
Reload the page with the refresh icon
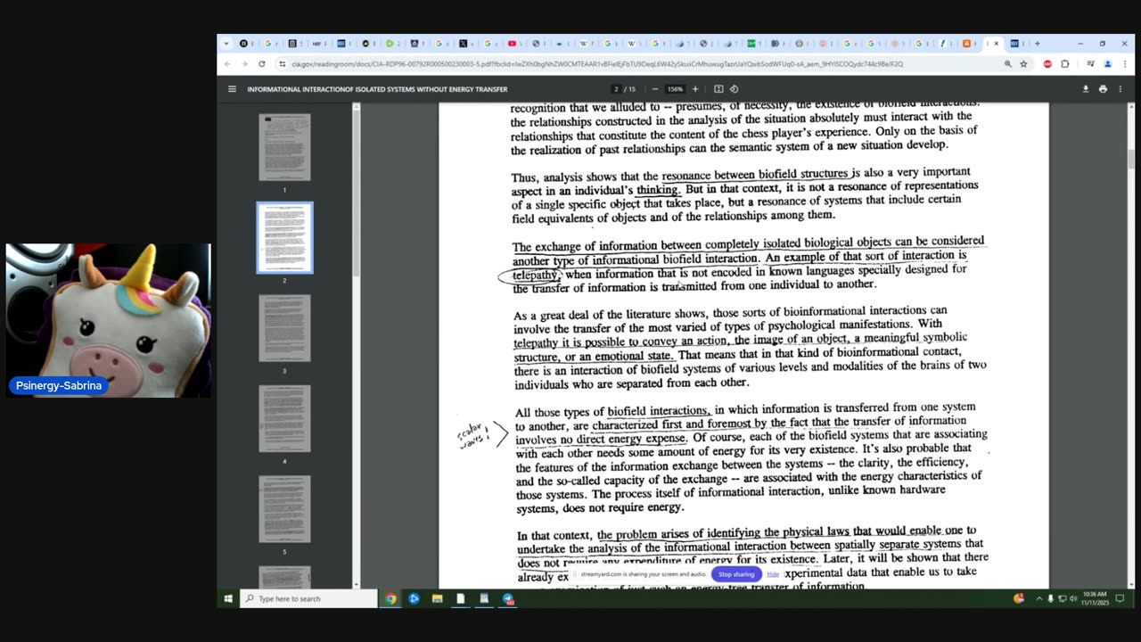pyautogui.click(x=261, y=64)
